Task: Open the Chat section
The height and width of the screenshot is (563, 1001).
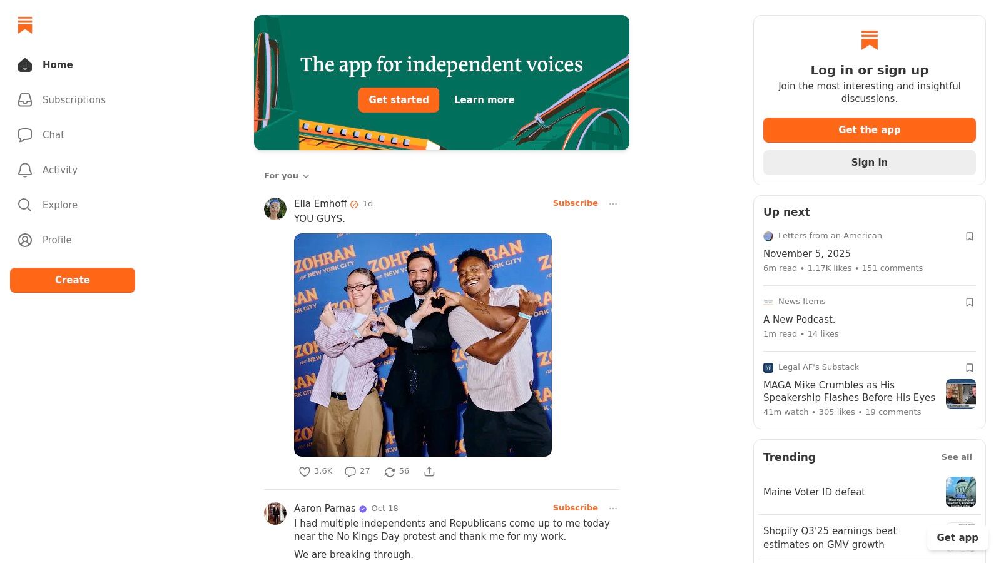Action: pyautogui.click(x=53, y=134)
